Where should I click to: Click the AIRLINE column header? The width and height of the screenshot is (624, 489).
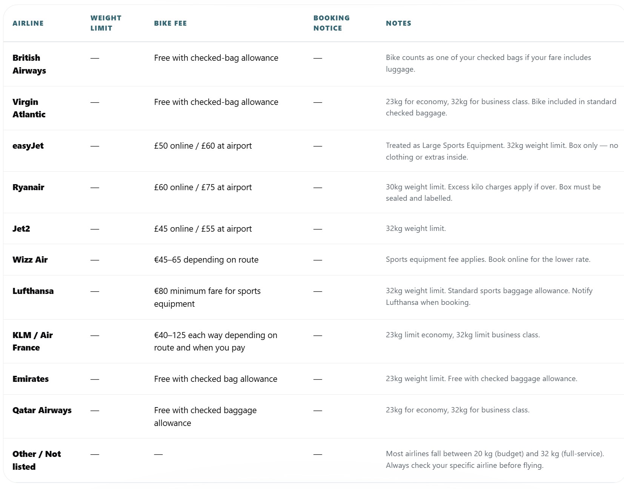click(x=28, y=23)
